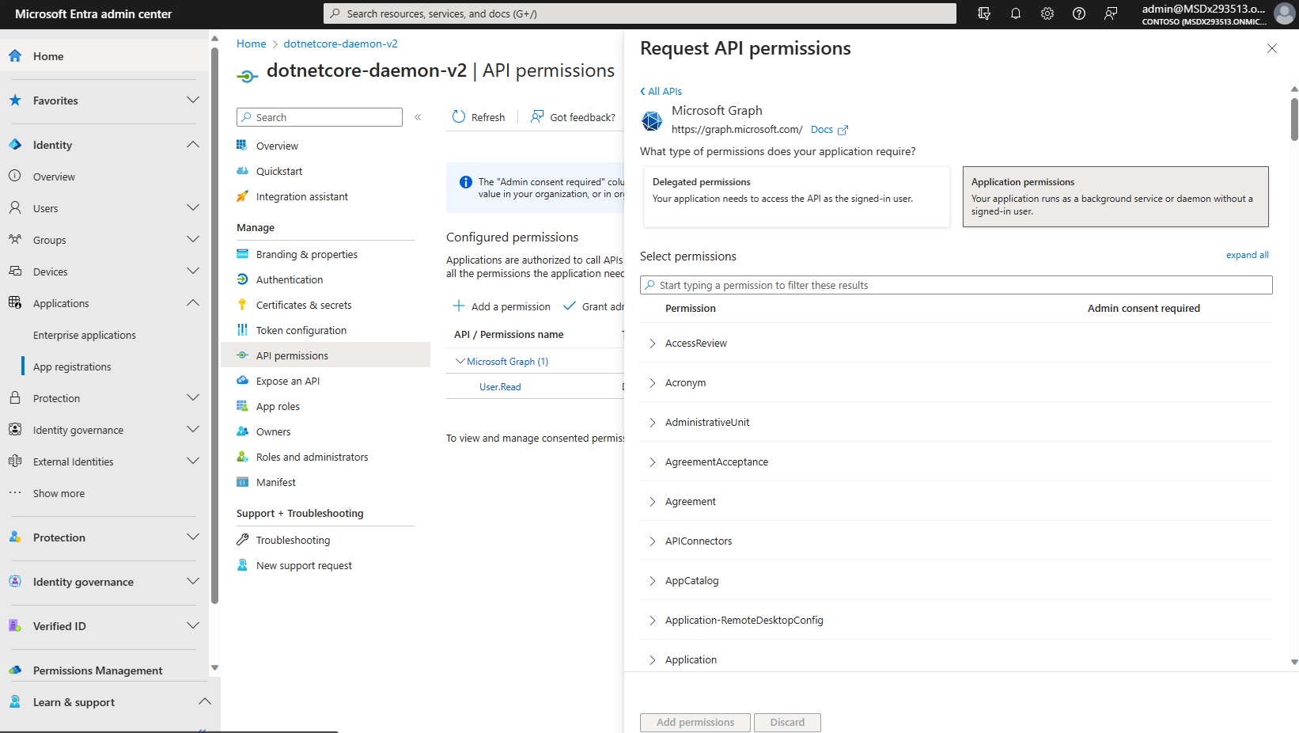This screenshot has width=1299, height=733.
Task: Click the Refresh icon in command bar
Action: pyautogui.click(x=459, y=117)
